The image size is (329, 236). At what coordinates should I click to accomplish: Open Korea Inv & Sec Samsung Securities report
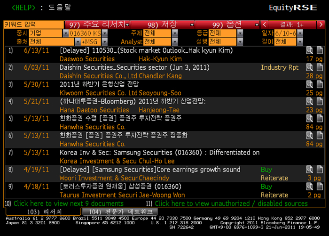click(160, 153)
